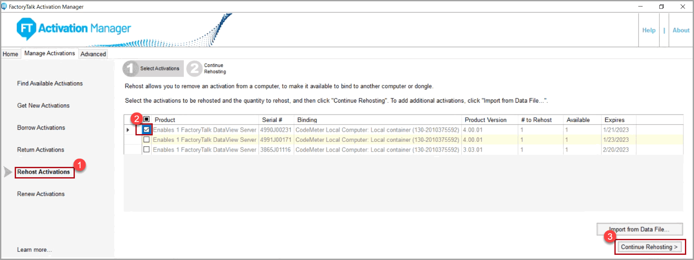Sort by the Product column header

pos(205,120)
